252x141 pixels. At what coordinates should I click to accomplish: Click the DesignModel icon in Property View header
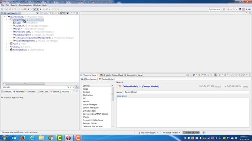120,86
